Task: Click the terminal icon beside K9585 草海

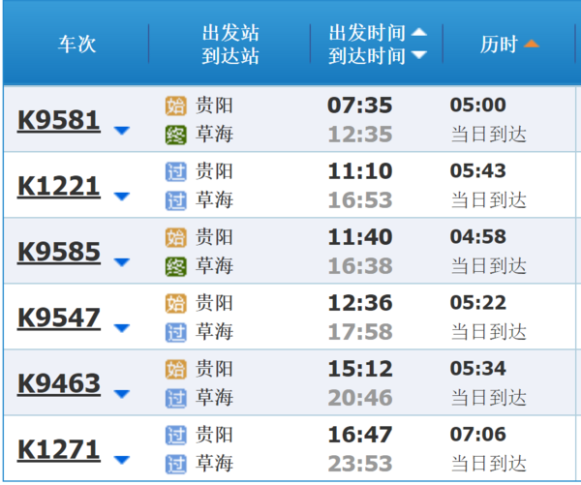Action: 175,266
